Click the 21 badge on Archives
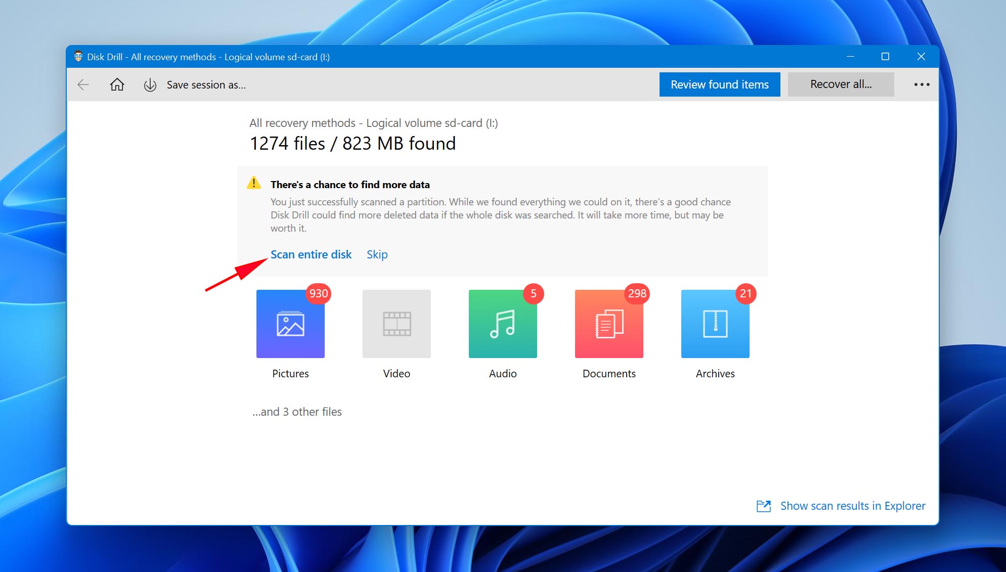Image resolution: width=1006 pixels, height=572 pixels. [x=746, y=293]
